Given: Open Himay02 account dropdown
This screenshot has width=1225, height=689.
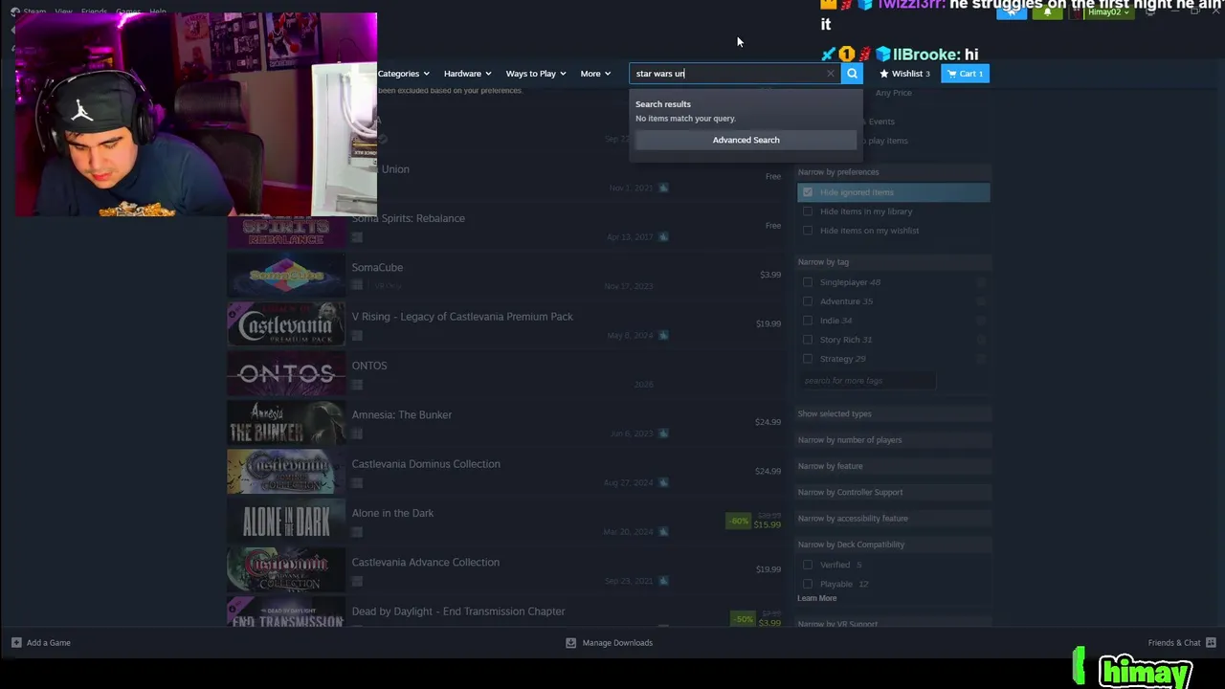Looking at the screenshot, I should pyautogui.click(x=1108, y=12).
